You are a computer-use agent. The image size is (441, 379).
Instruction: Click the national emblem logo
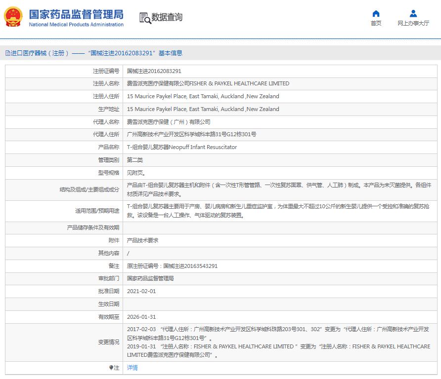click(x=13, y=17)
